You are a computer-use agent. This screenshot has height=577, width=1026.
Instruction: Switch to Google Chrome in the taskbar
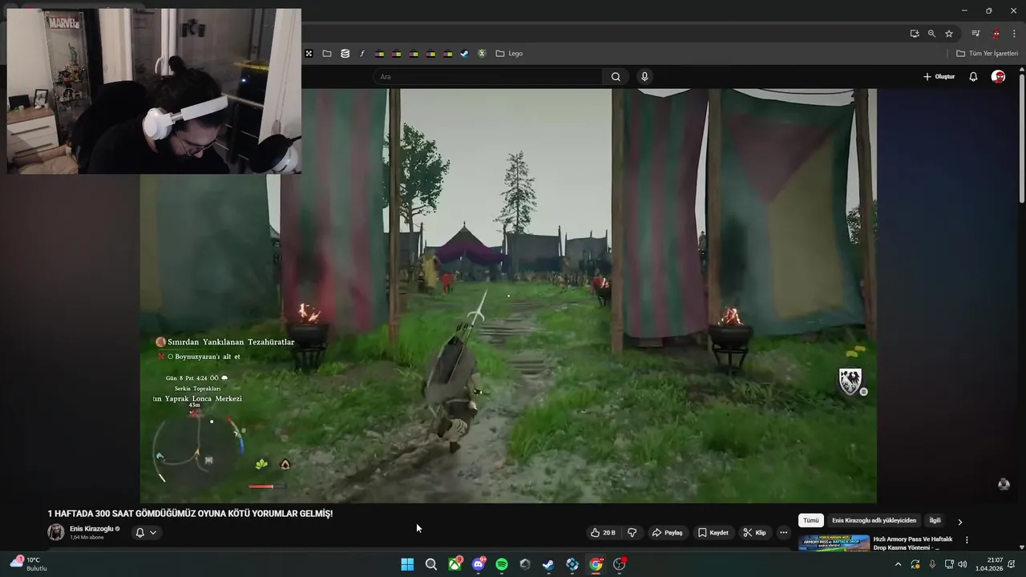(x=596, y=564)
